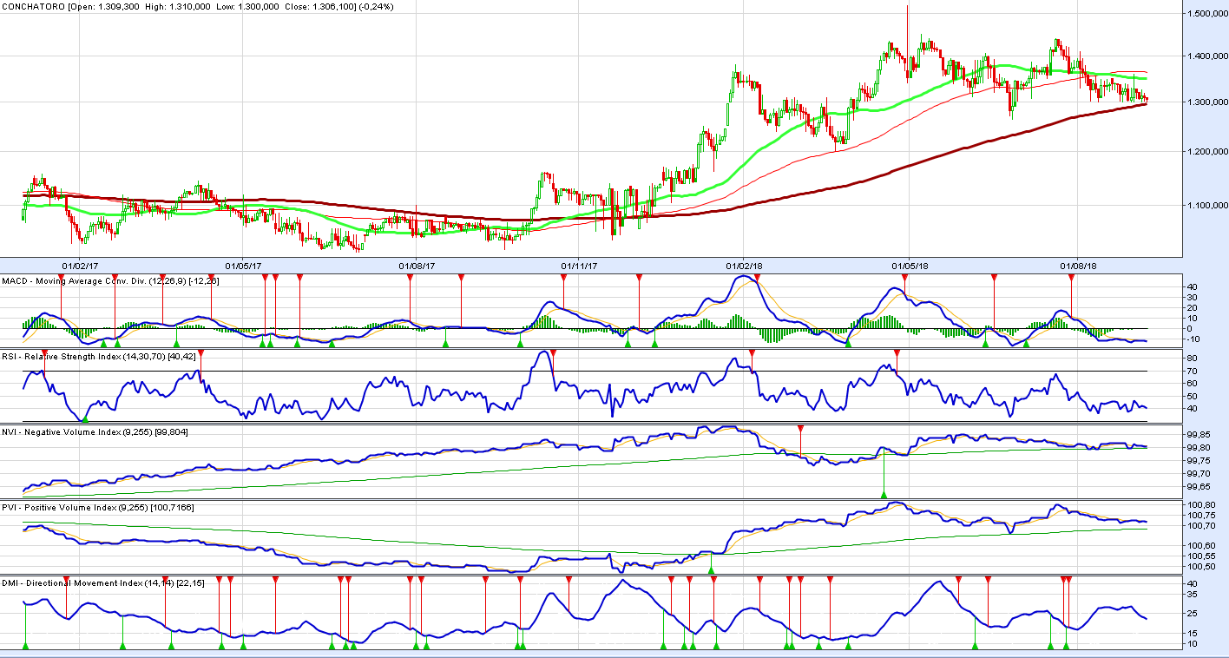
Task: Click the red sell marker in NVI panel
Action: 800,429
